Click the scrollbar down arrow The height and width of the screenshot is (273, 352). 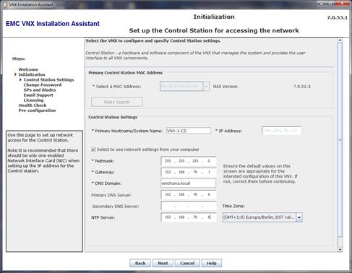click(x=340, y=250)
